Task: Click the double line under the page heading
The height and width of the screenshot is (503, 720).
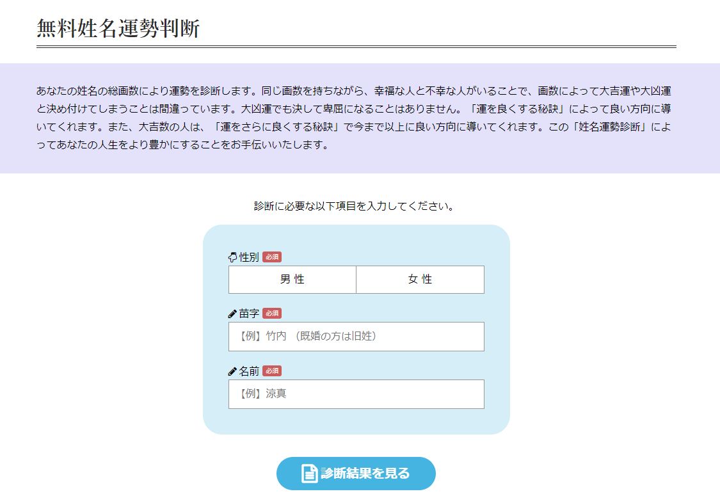Action: tap(356, 47)
